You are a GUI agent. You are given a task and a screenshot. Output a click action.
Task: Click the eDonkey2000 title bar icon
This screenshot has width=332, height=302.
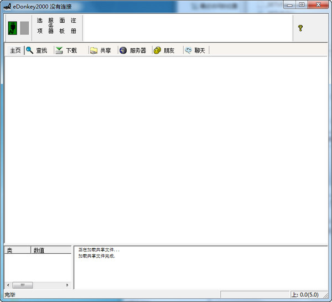[7, 5]
